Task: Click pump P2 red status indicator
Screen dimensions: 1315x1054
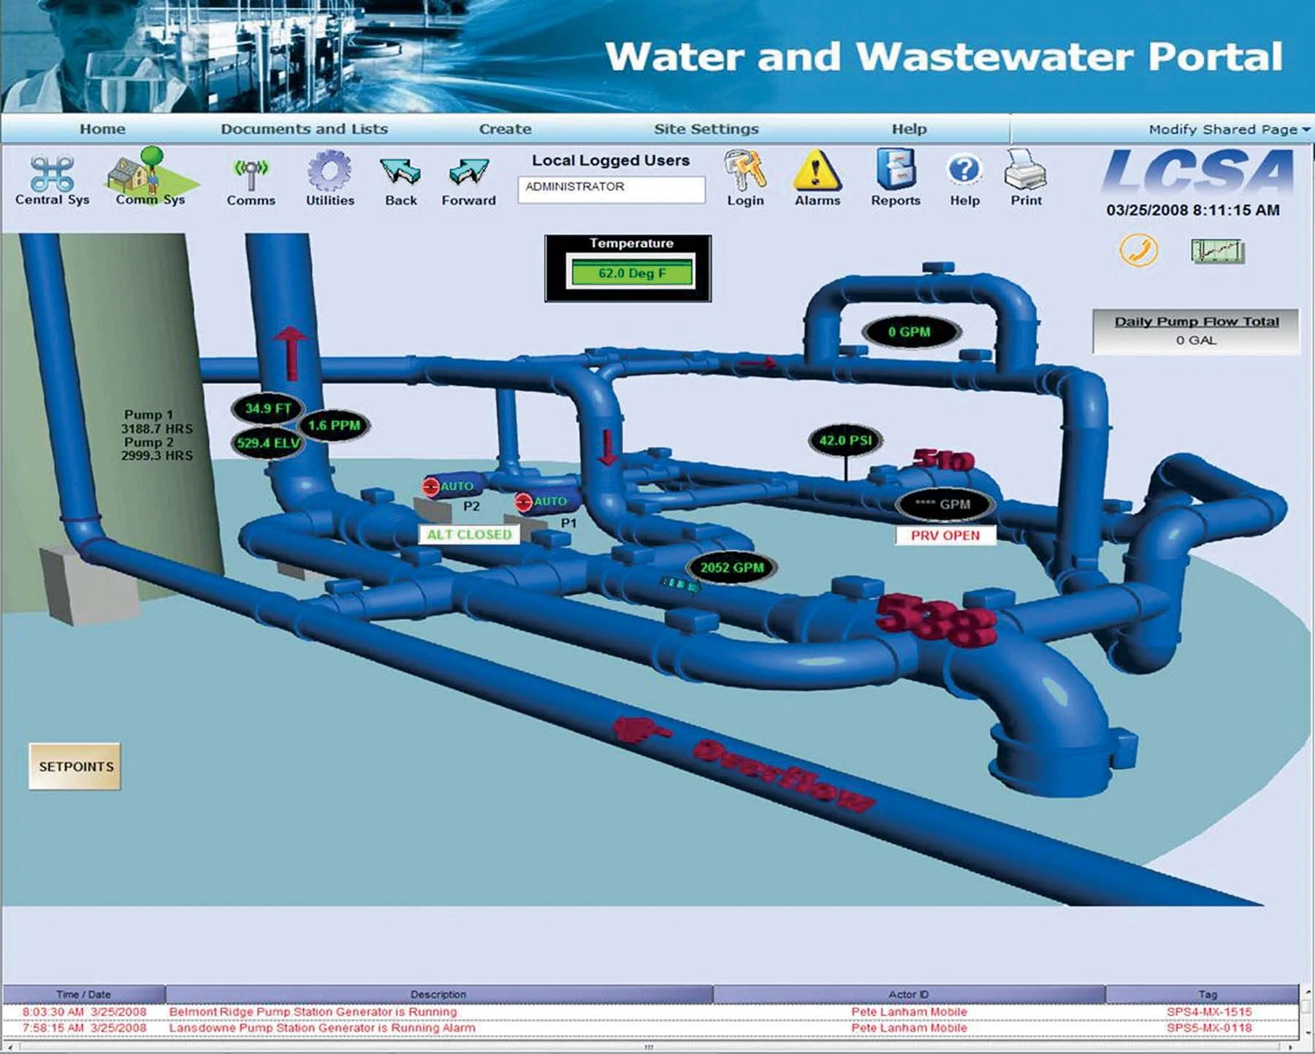Action: click(x=431, y=486)
